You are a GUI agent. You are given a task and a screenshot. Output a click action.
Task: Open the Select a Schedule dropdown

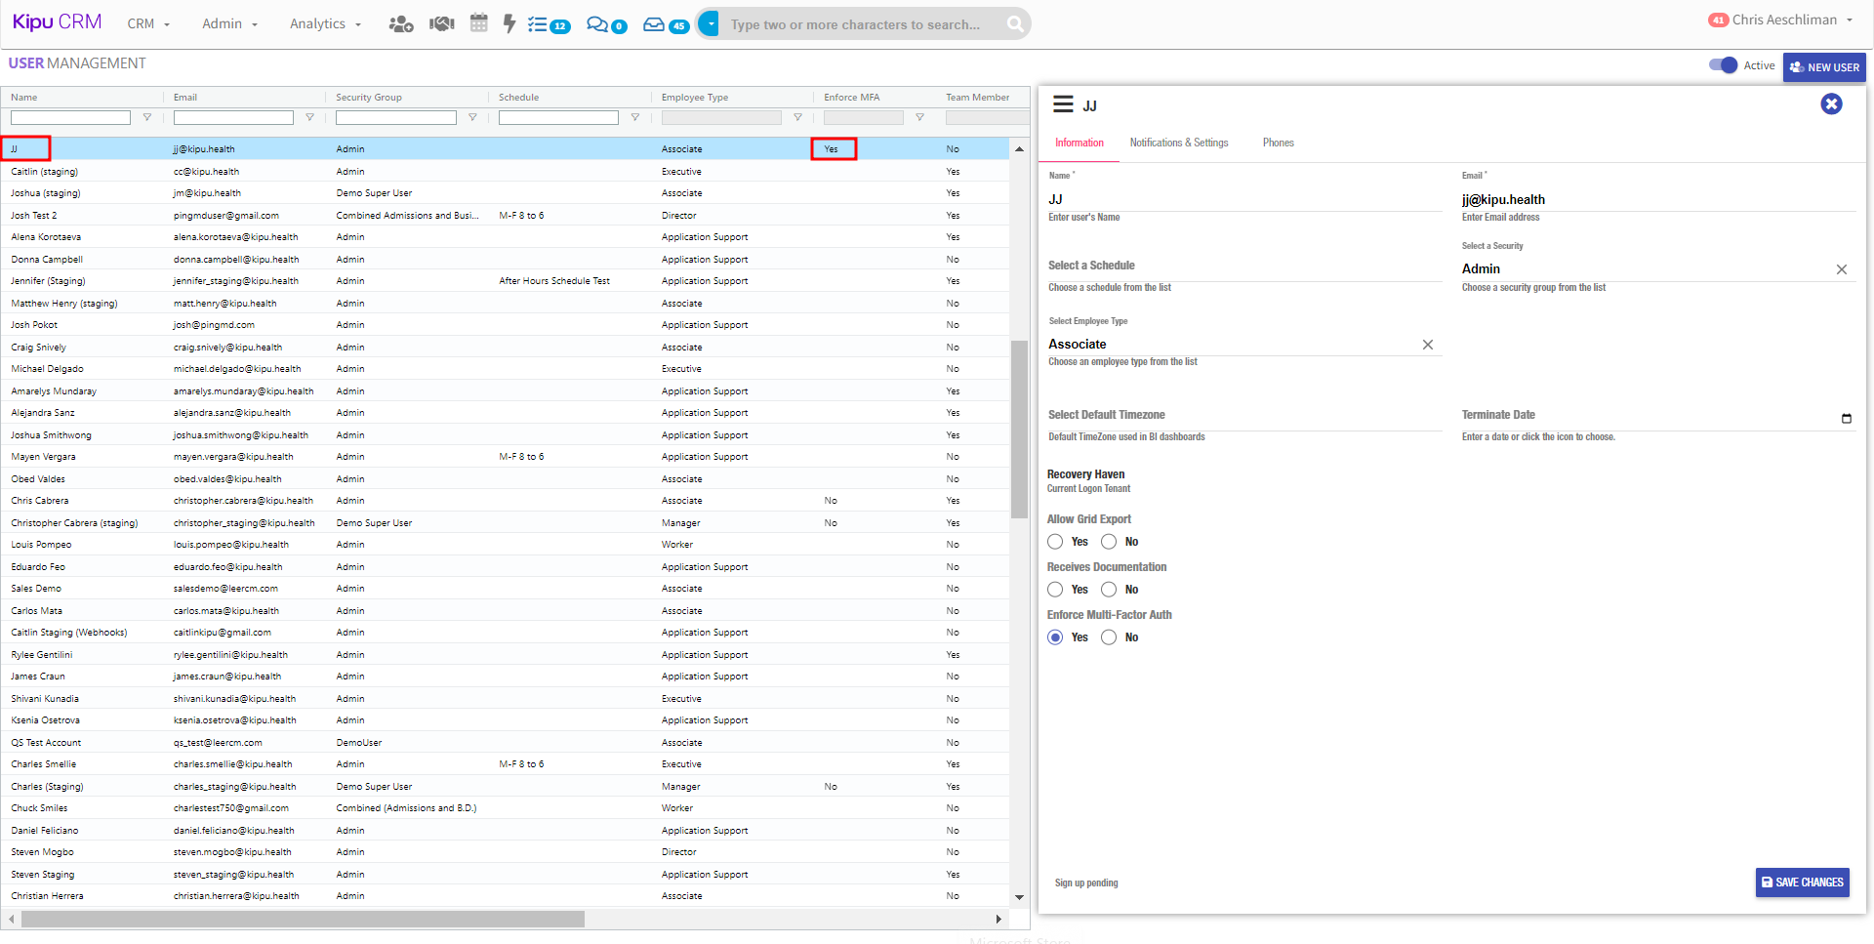1243,267
